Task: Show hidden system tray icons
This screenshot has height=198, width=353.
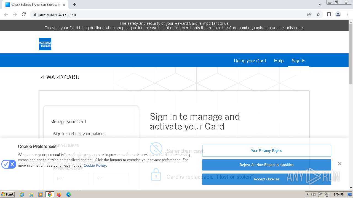Action: tap(307, 194)
